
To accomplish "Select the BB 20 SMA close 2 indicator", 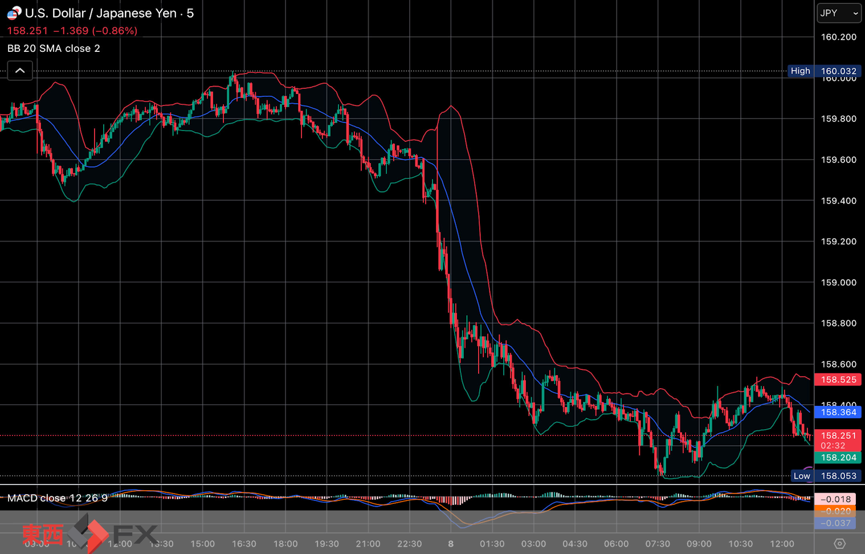I will (x=54, y=48).
